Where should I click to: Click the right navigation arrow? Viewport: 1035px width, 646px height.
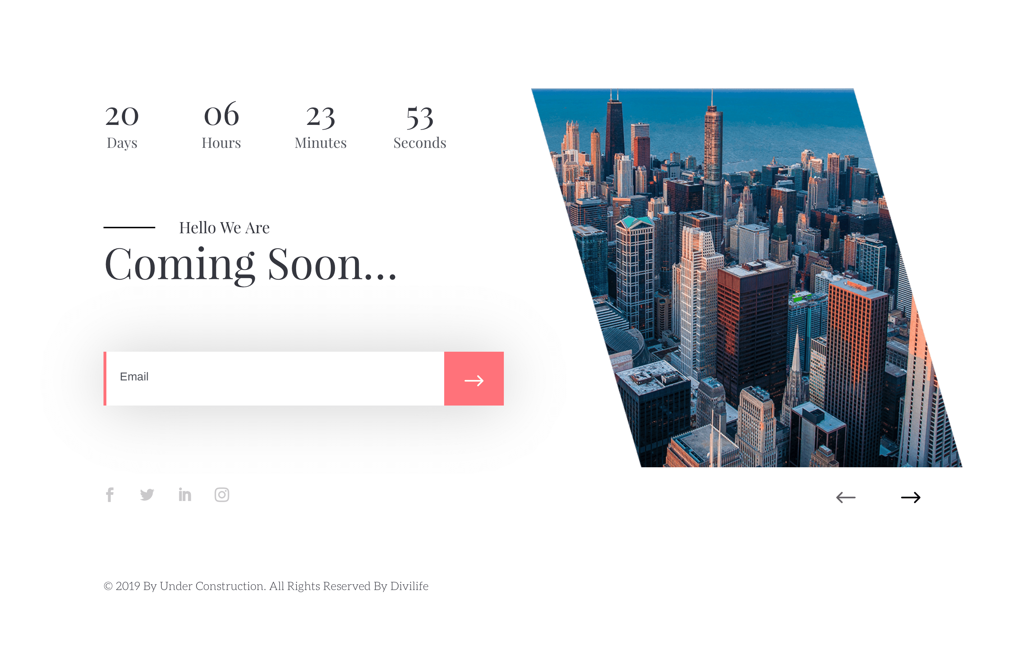click(911, 497)
